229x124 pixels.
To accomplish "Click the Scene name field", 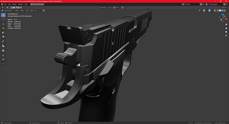I will (x=192, y=4).
